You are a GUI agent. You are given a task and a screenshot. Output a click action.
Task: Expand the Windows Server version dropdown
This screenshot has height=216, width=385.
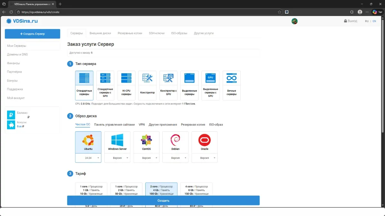(x=117, y=158)
